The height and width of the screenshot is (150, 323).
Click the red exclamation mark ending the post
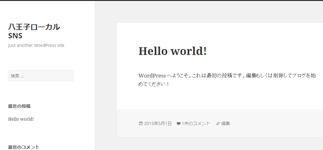point(168,84)
